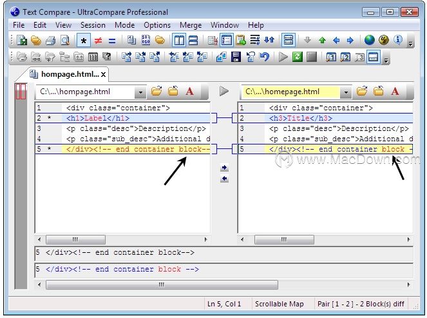Print the comparison using printer icon
427x318 pixels.
[x=51, y=41]
